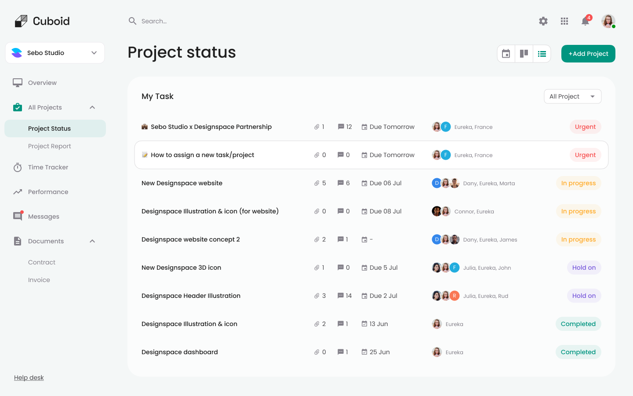
Task: Open the Time Tracker sidebar icon
Action: [x=18, y=167]
